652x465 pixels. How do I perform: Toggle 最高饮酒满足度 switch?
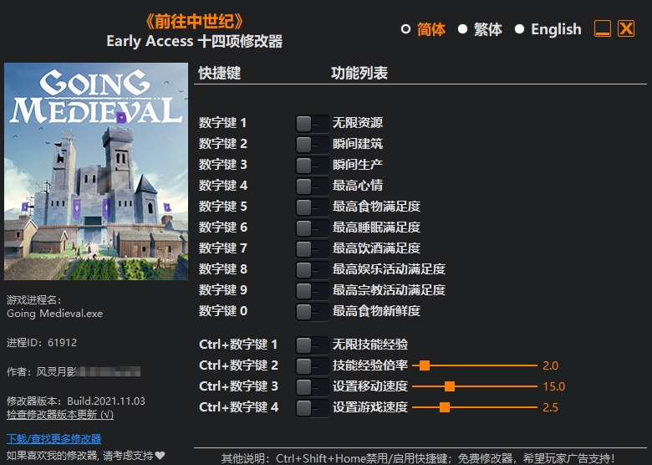[x=312, y=248]
